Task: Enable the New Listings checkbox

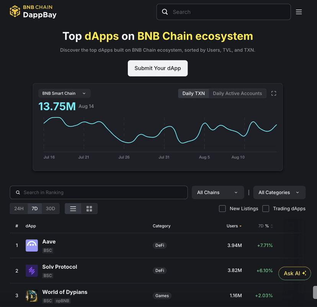Action: (x=222, y=209)
